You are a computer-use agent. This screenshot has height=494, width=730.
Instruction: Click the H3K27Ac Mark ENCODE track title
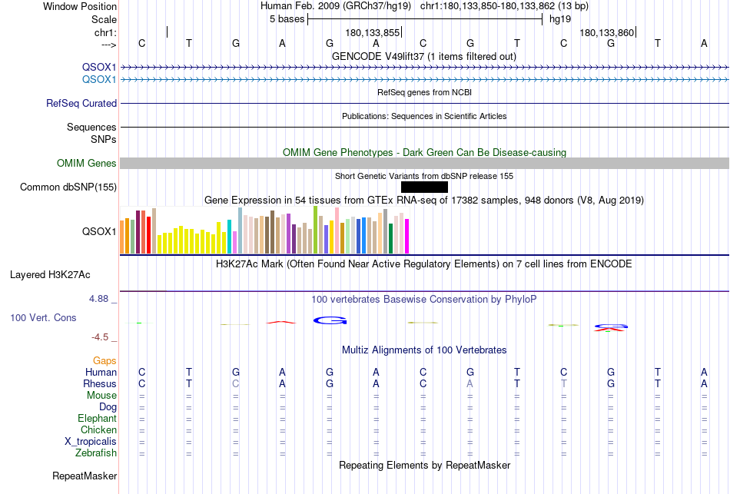pos(424,264)
